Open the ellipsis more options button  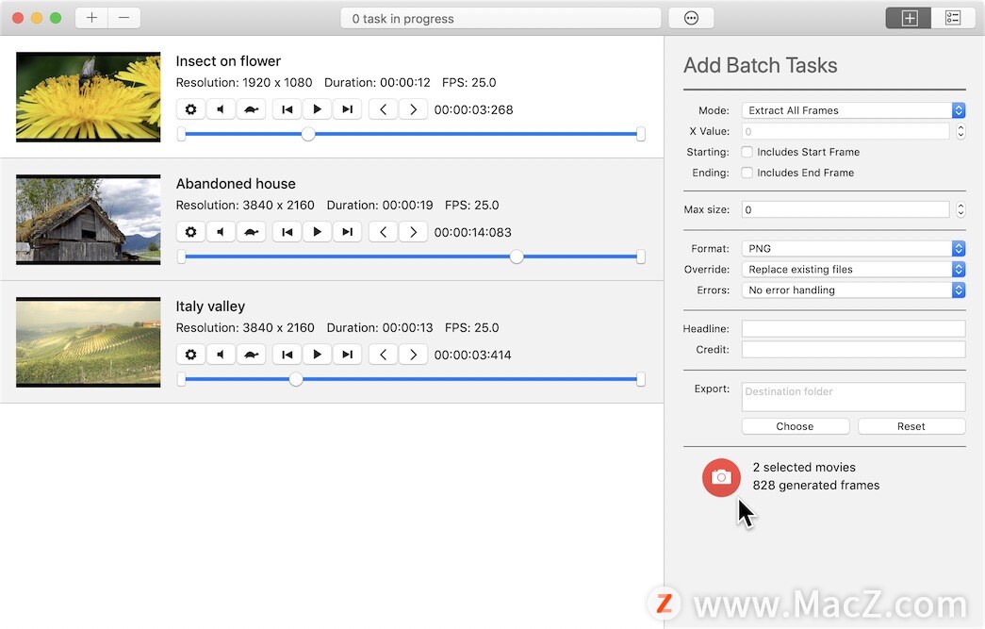click(691, 18)
